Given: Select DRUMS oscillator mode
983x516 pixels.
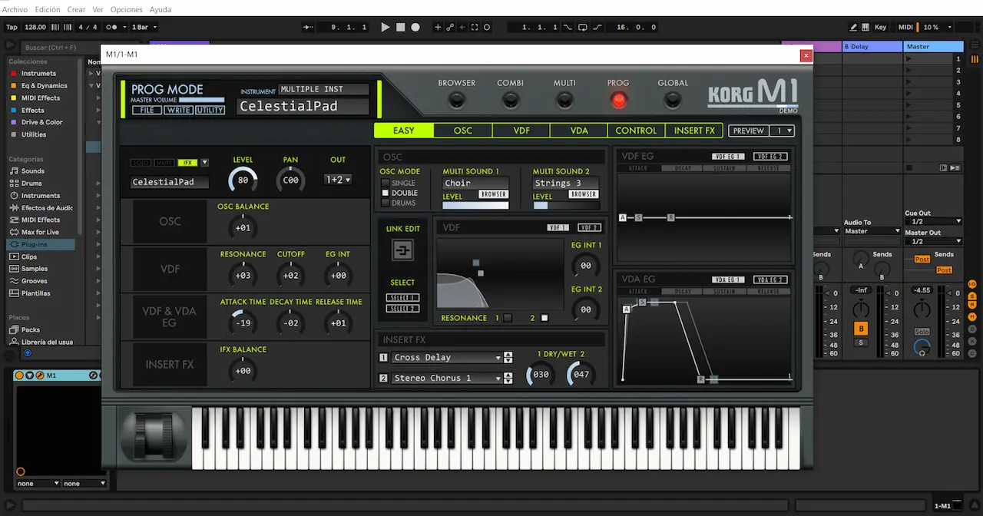Looking at the screenshot, I should point(386,203).
